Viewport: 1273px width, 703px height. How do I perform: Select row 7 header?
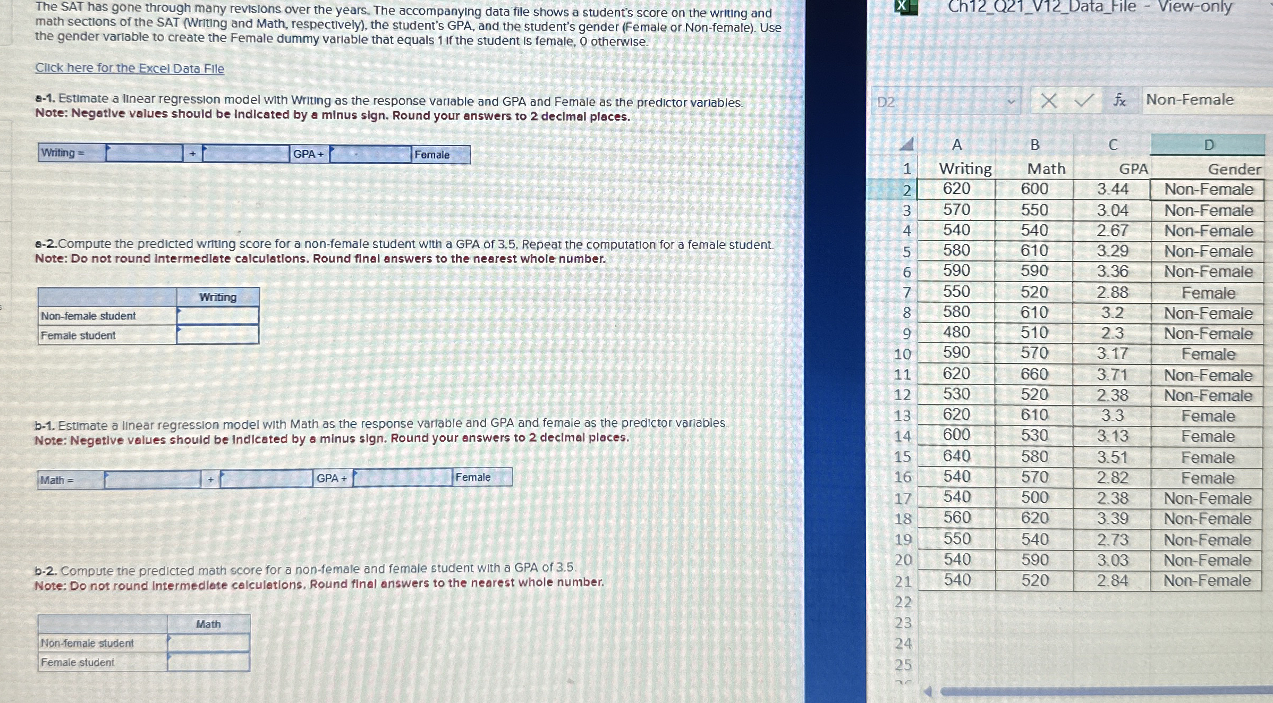pos(906,292)
